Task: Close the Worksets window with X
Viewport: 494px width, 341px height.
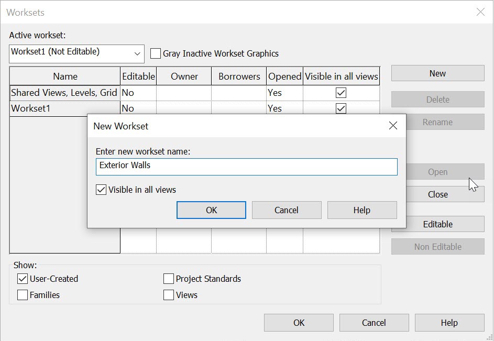Action: [480, 12]
